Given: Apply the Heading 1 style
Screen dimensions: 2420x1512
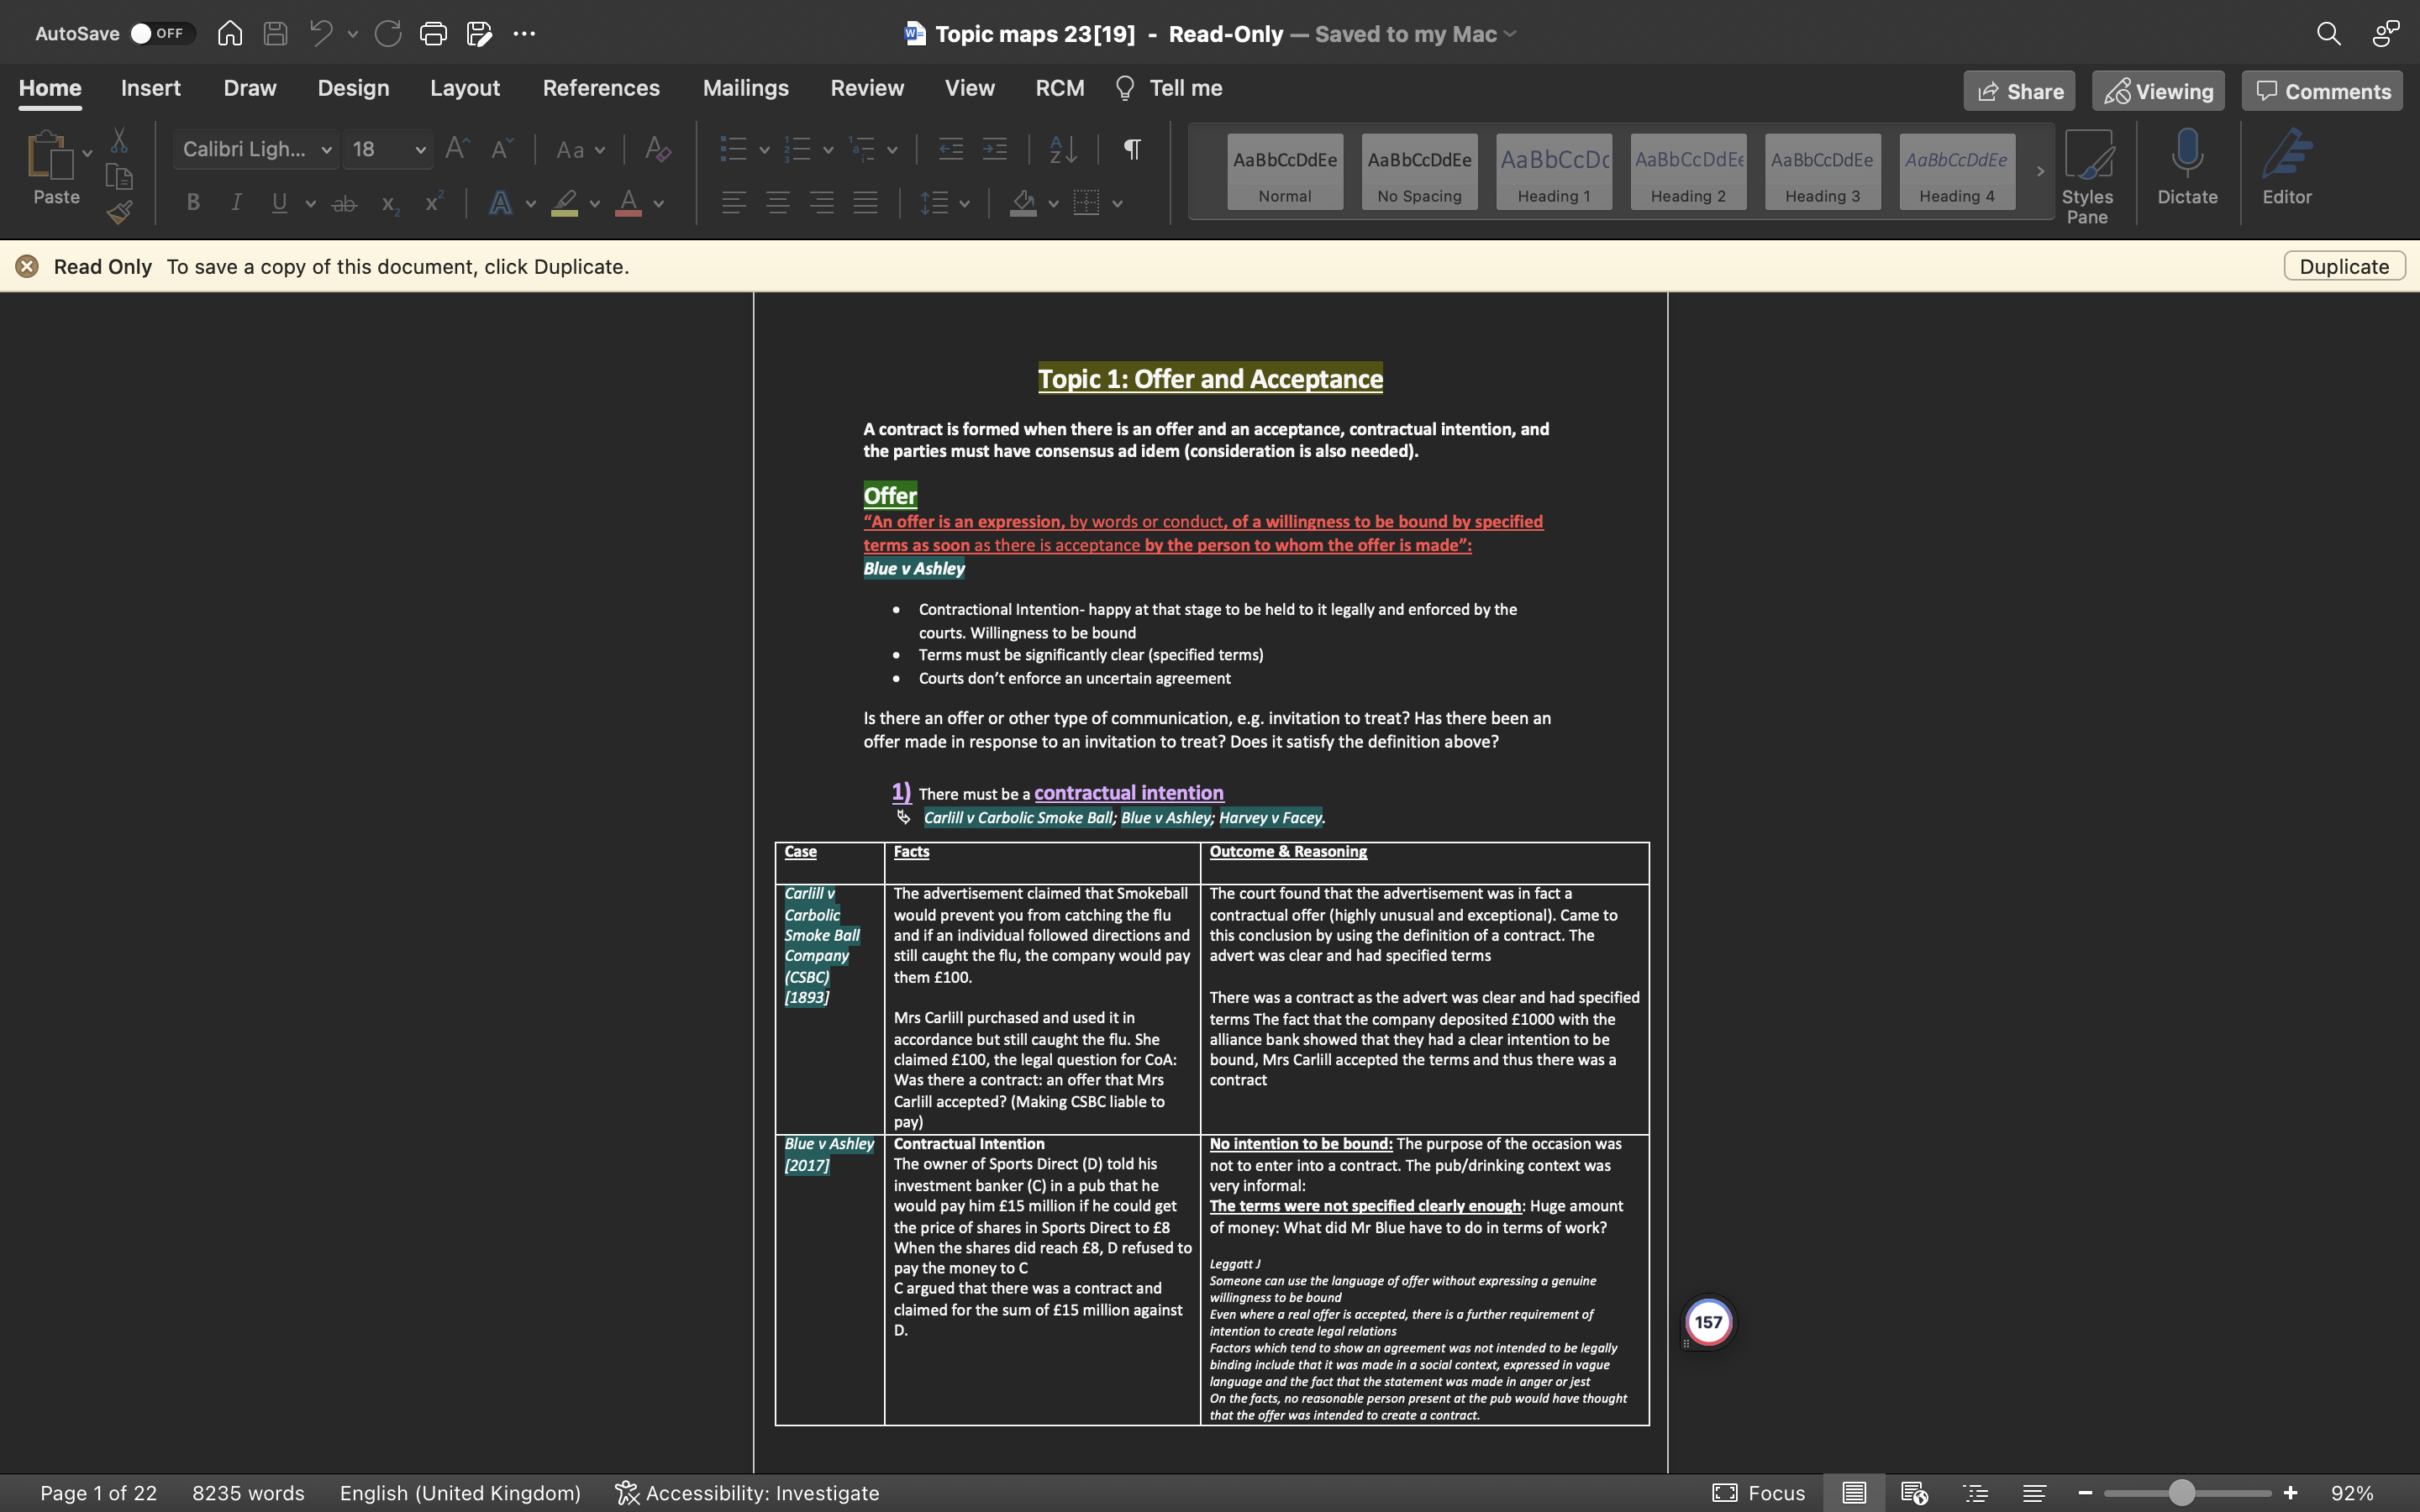Looking at the screenshot, I should coord(1553,171).
